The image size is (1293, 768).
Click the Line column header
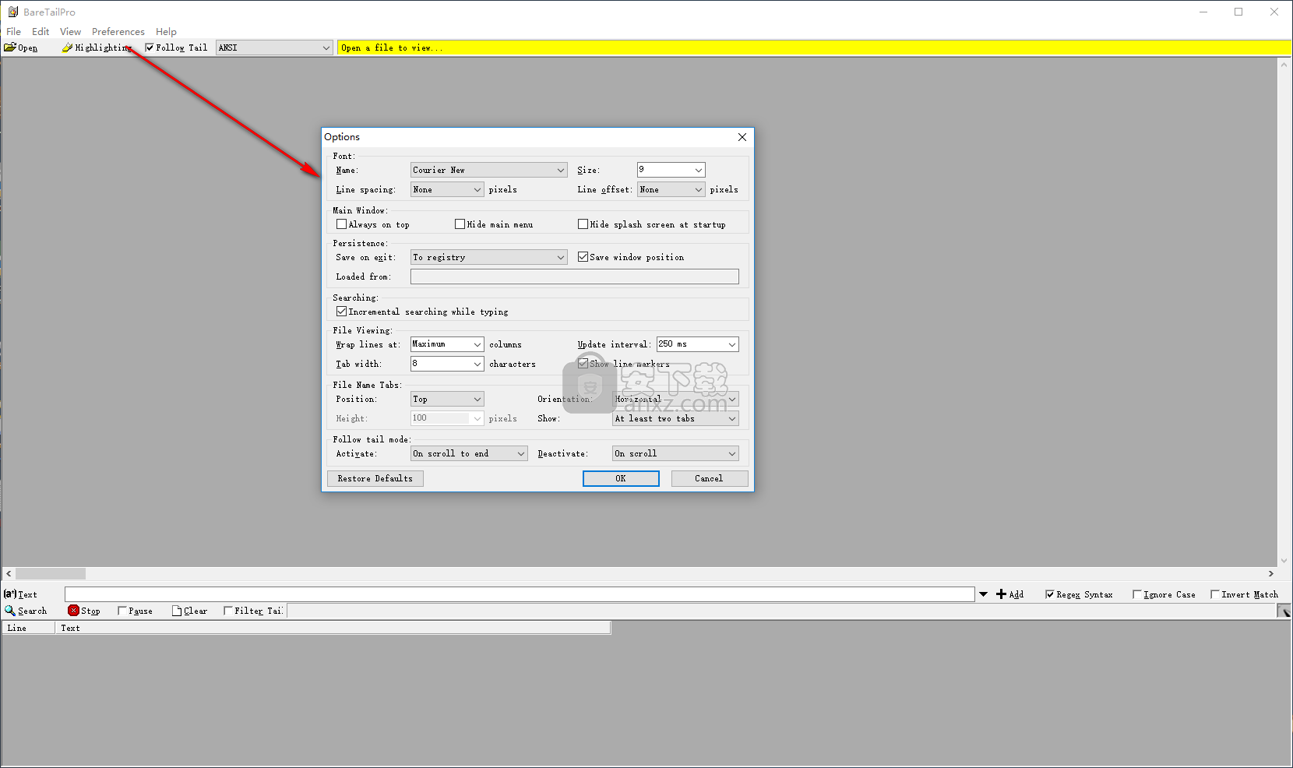(x=29, y=628)
